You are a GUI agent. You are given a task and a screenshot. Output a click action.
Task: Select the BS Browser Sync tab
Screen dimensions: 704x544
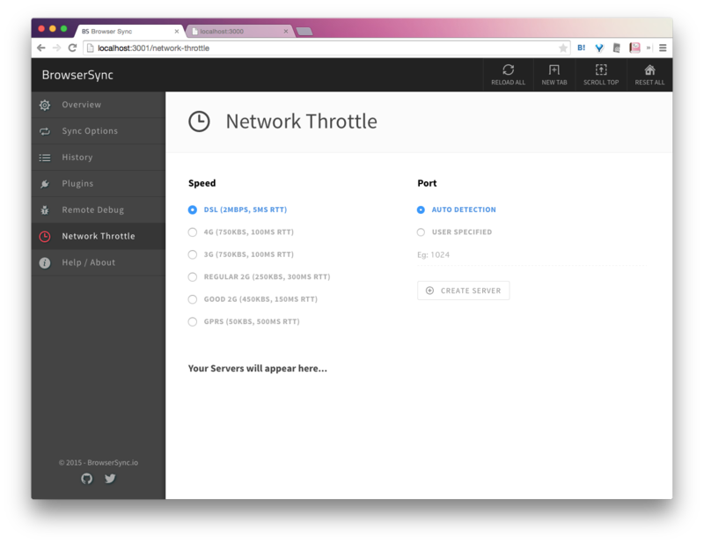tap(130, 31)
